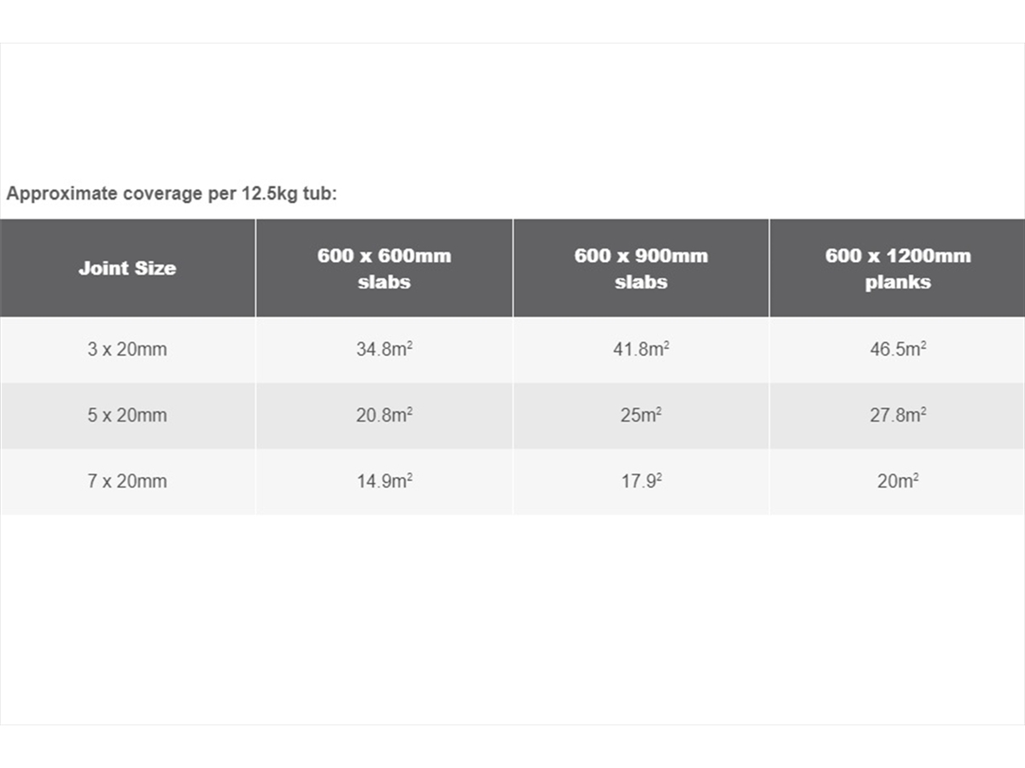Click the 7 x 20mm joint size cell
This screenshot has width=1025, height=768.
[x=127, y=481]
